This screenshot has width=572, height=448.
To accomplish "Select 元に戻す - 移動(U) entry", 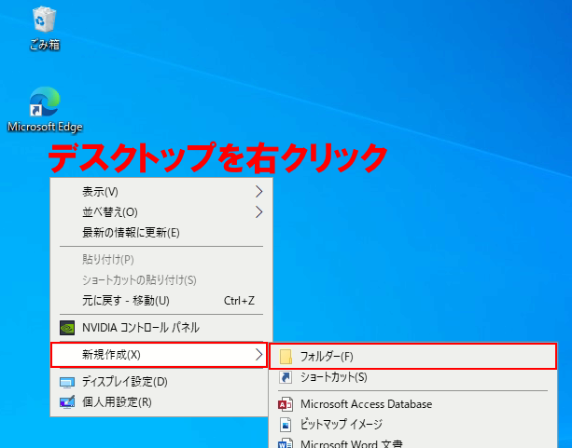I will 160,301.
